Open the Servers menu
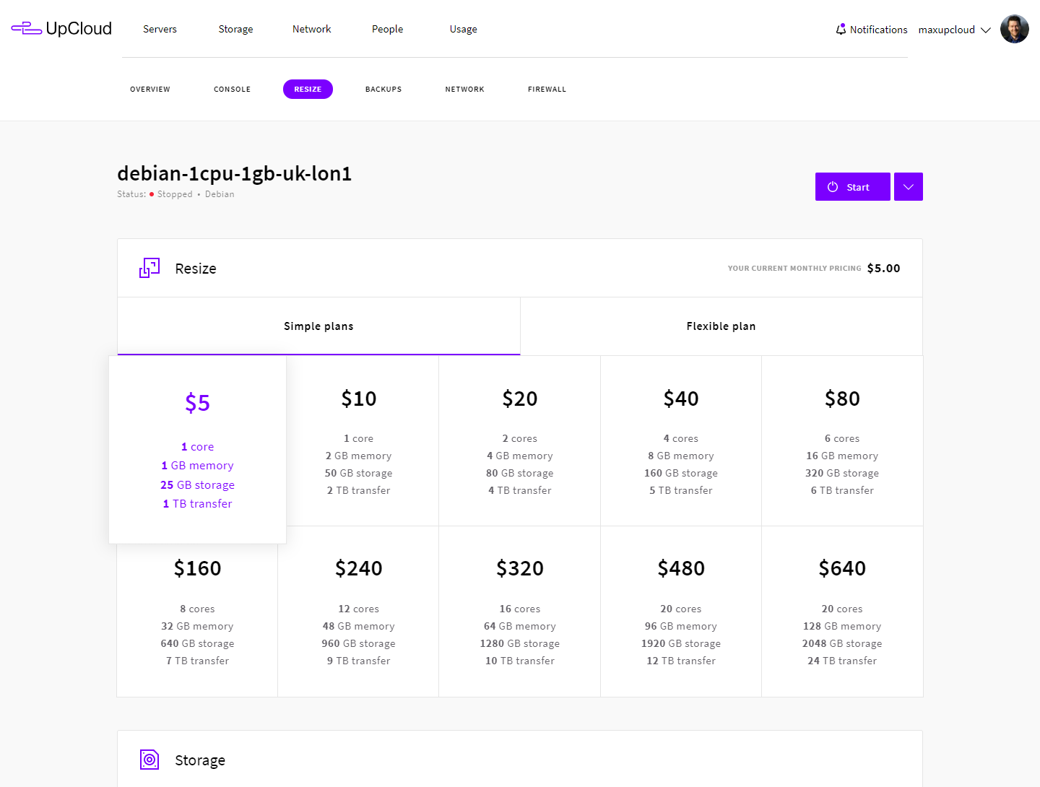Image resolution: width=1040 pixels, height=787 pixels. tap(160, 29)
